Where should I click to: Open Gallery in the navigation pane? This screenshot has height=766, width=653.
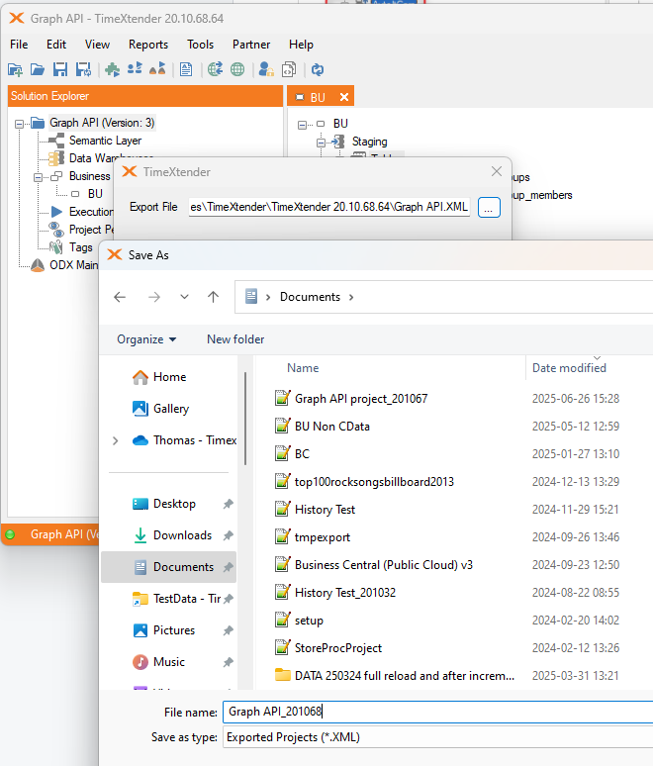pos(170,409)
